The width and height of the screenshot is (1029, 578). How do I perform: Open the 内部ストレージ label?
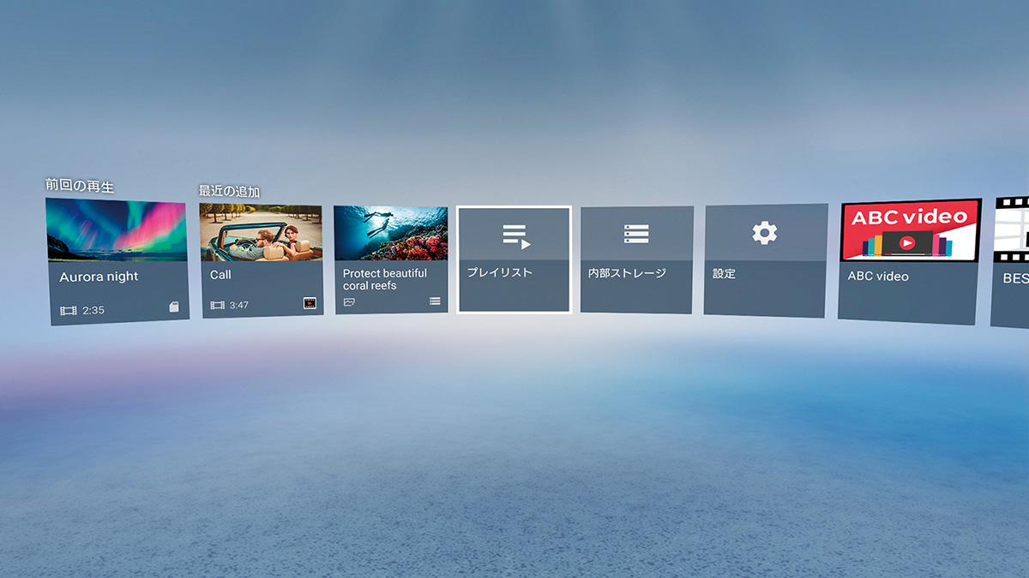[x=627, y=273]
